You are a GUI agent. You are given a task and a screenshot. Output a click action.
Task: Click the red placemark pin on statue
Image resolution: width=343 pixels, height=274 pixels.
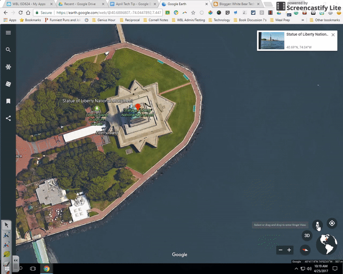point(138,107)
